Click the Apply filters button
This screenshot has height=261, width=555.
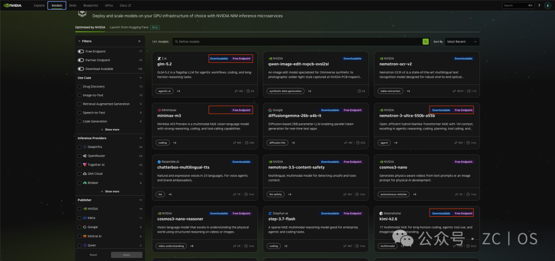[x=126, y=255]
